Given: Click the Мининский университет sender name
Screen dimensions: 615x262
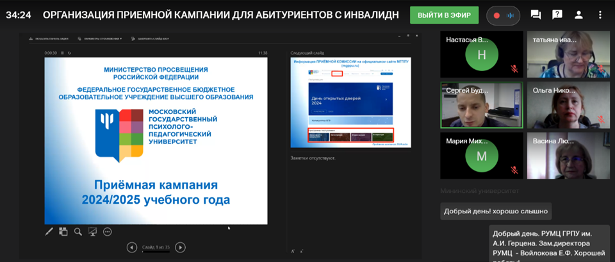Looking at the screenshot, I should pos(480,191).
